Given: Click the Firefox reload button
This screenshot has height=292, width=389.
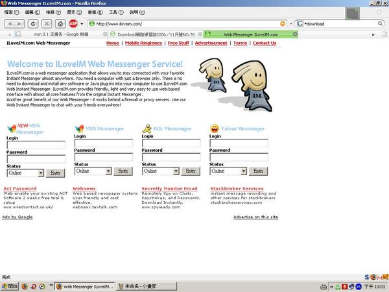Looking at the screenshot, I should 33,24.
